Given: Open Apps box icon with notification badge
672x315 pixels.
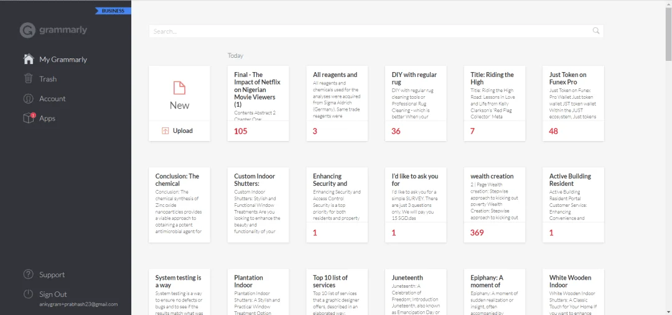Looking at the screenshot, I should click(28, 118).
